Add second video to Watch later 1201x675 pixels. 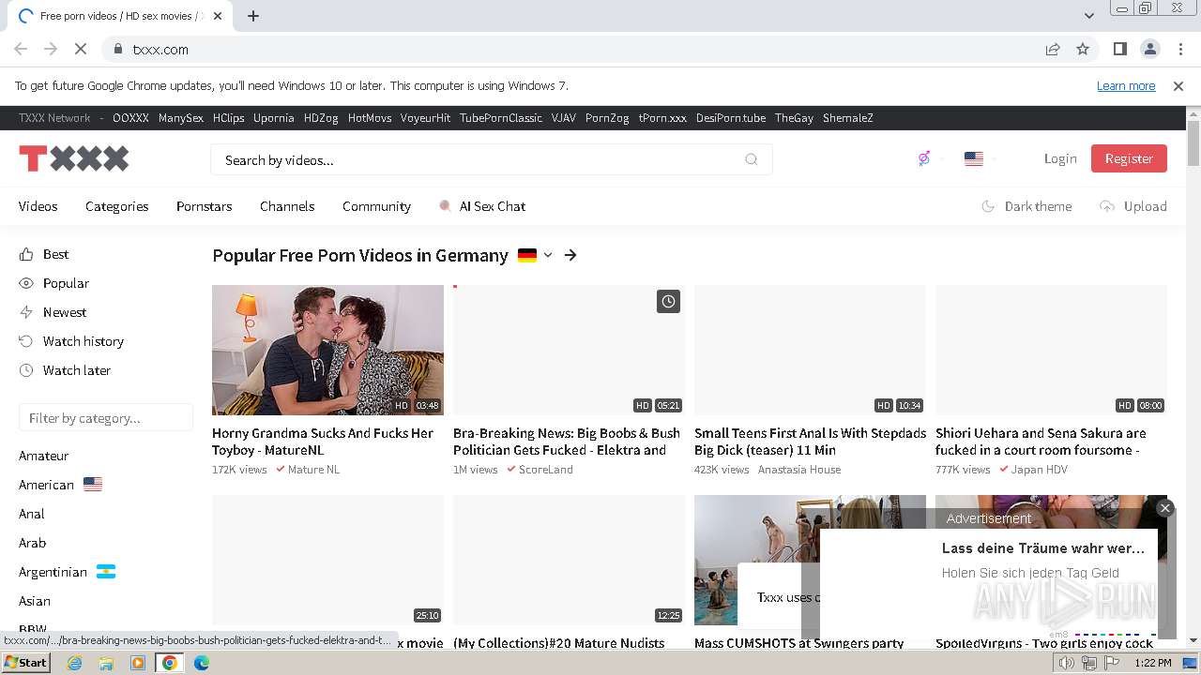[668, 301]
